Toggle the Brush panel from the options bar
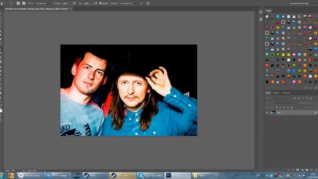 coord(18,3)
